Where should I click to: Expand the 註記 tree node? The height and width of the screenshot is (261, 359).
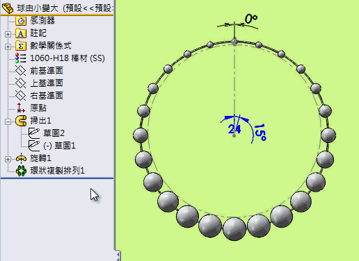point(8,34)
